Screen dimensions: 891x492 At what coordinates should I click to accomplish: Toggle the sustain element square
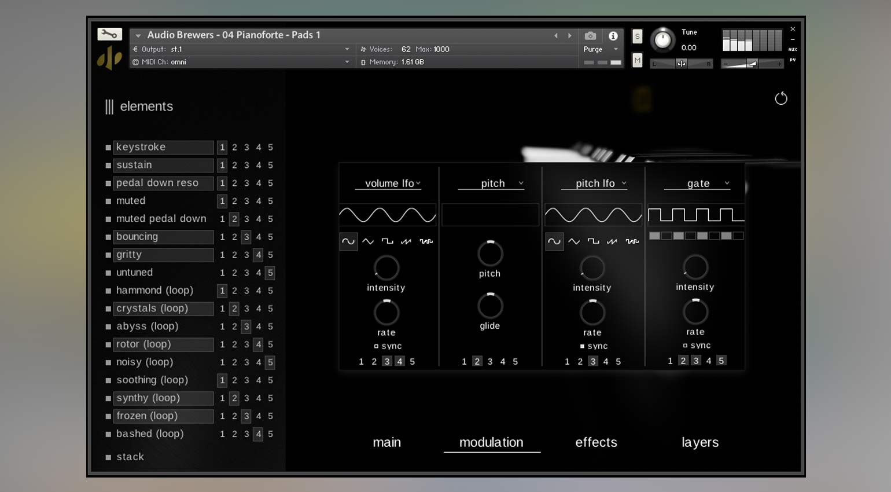coord(108,166)
